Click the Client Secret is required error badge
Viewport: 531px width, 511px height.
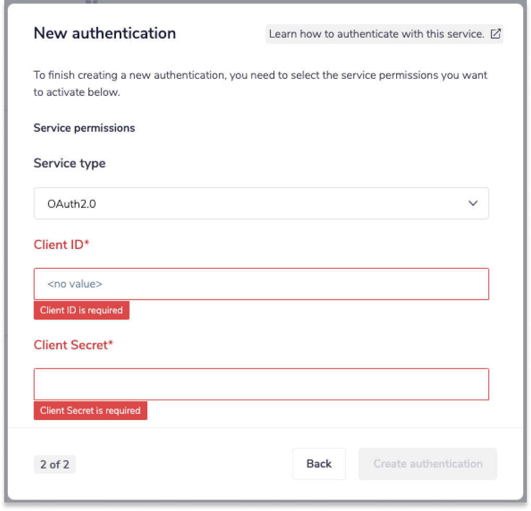[x=90, y=411]
